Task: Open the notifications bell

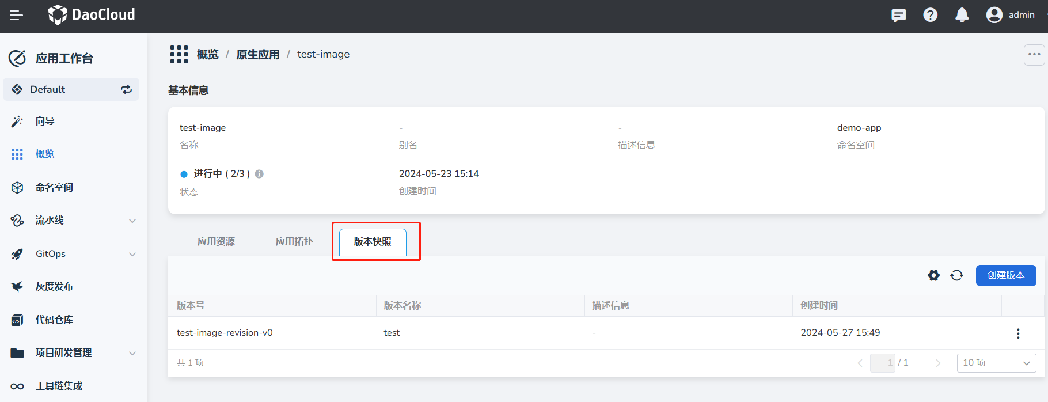Action: 962,16
